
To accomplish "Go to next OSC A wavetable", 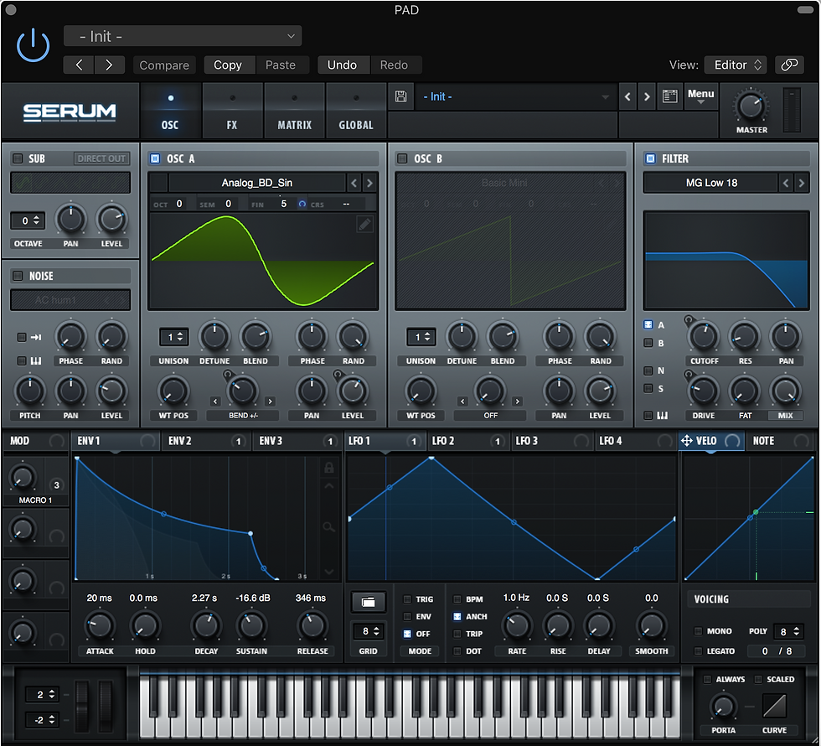I will pos(369,183).
